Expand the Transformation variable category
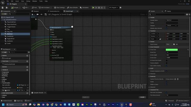Screen dimensions: 191x107 coord(1,83)
